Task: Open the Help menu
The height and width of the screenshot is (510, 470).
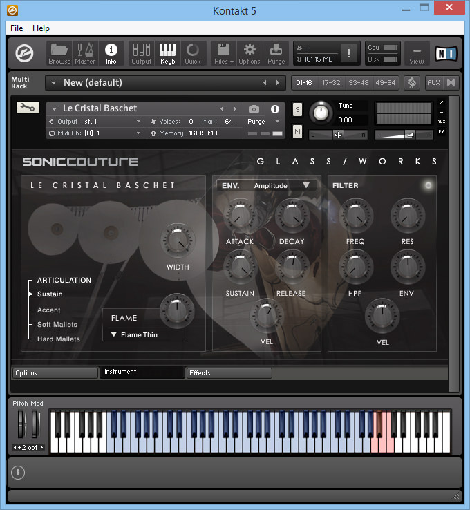Action: pyautogui.click(x=41, y=28)
